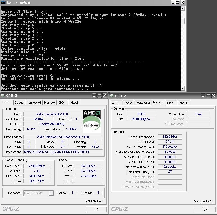
Task: Open the Mainboard tab in left CPU-Z window
Action: point(34,103)
